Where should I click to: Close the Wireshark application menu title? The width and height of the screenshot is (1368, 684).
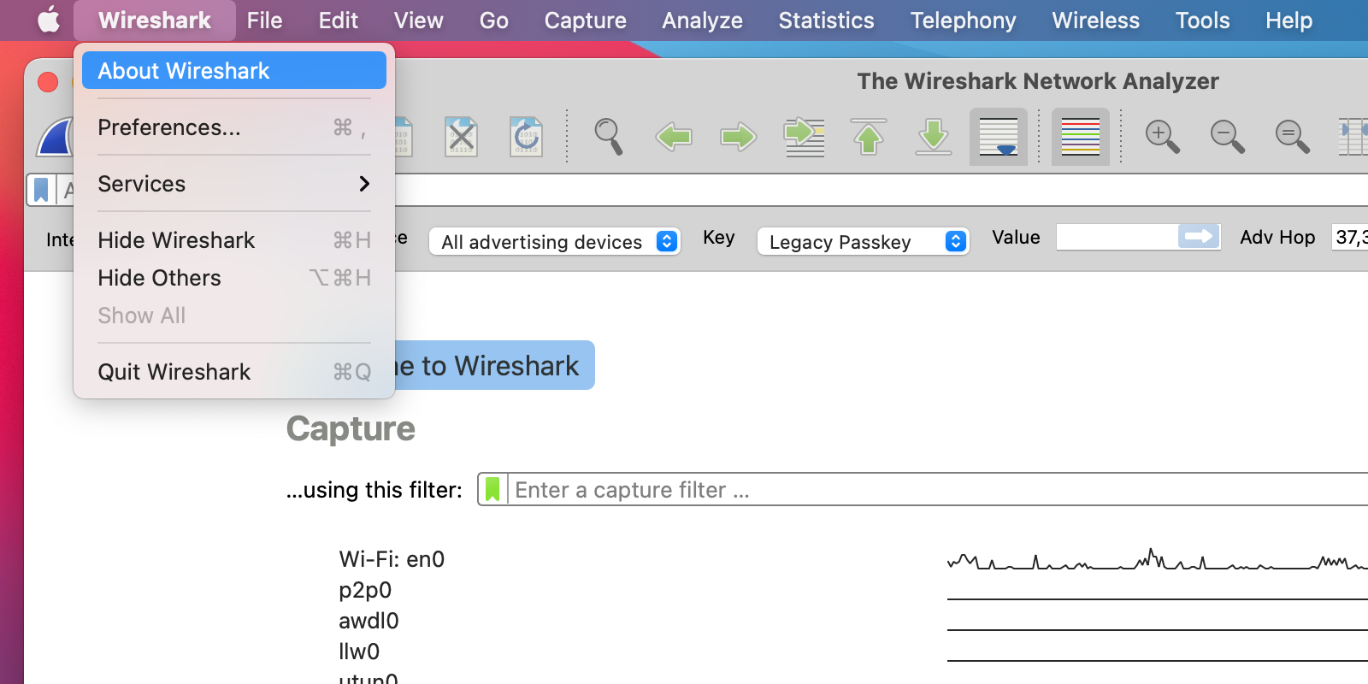point(155,21)
